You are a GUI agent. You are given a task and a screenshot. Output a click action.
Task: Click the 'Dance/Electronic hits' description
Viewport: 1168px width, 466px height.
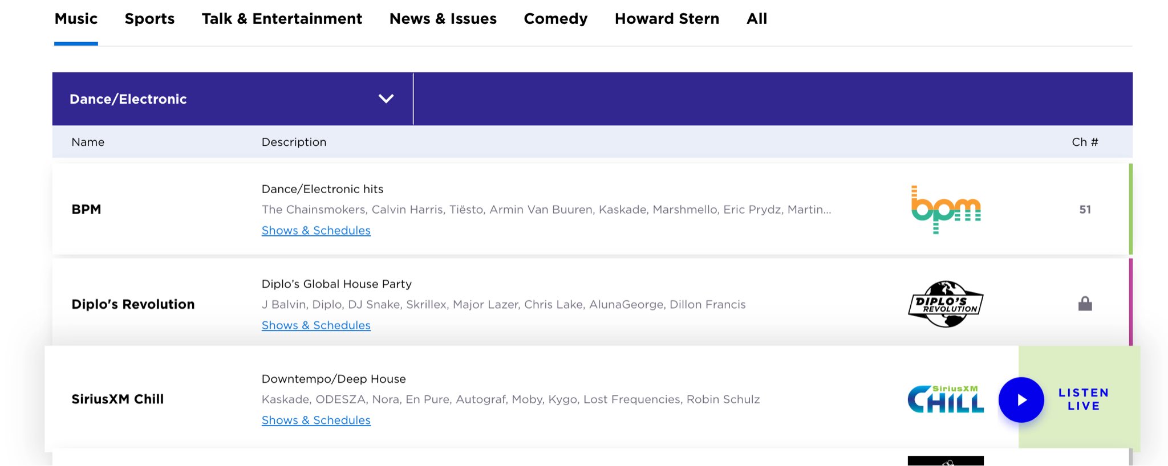[x=322, y=189]
